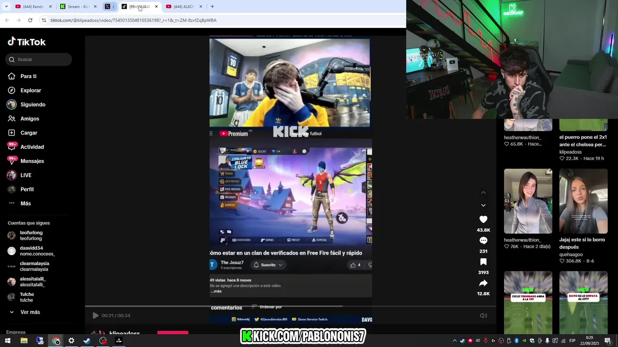Click 'el puerro pone el 2x1' video title

tap(583, 141)
